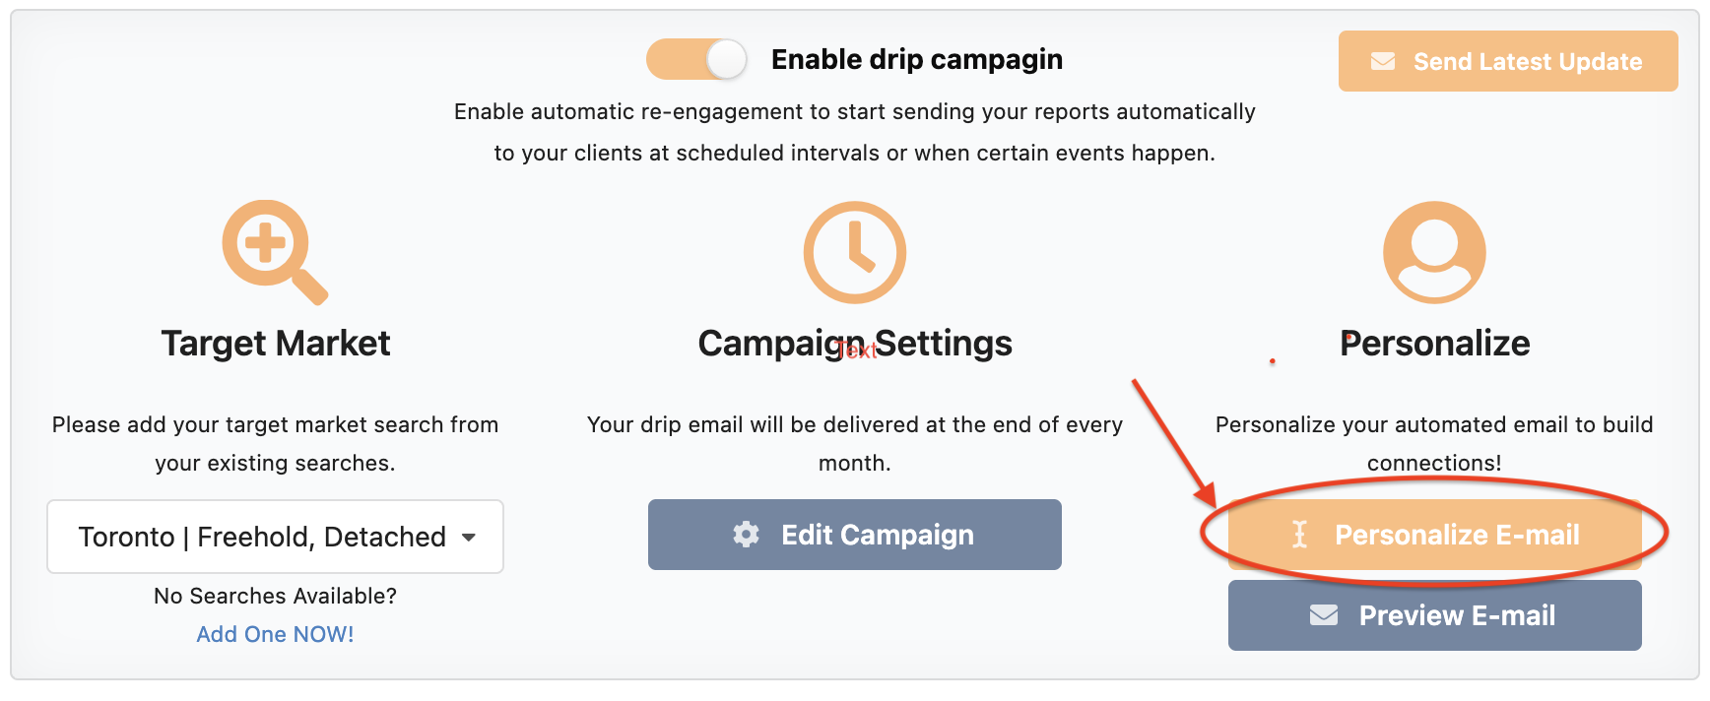Viewport: 1710px width, 701px height.
Task: Click the Campaign Settings heading
Action: (855, 343)
